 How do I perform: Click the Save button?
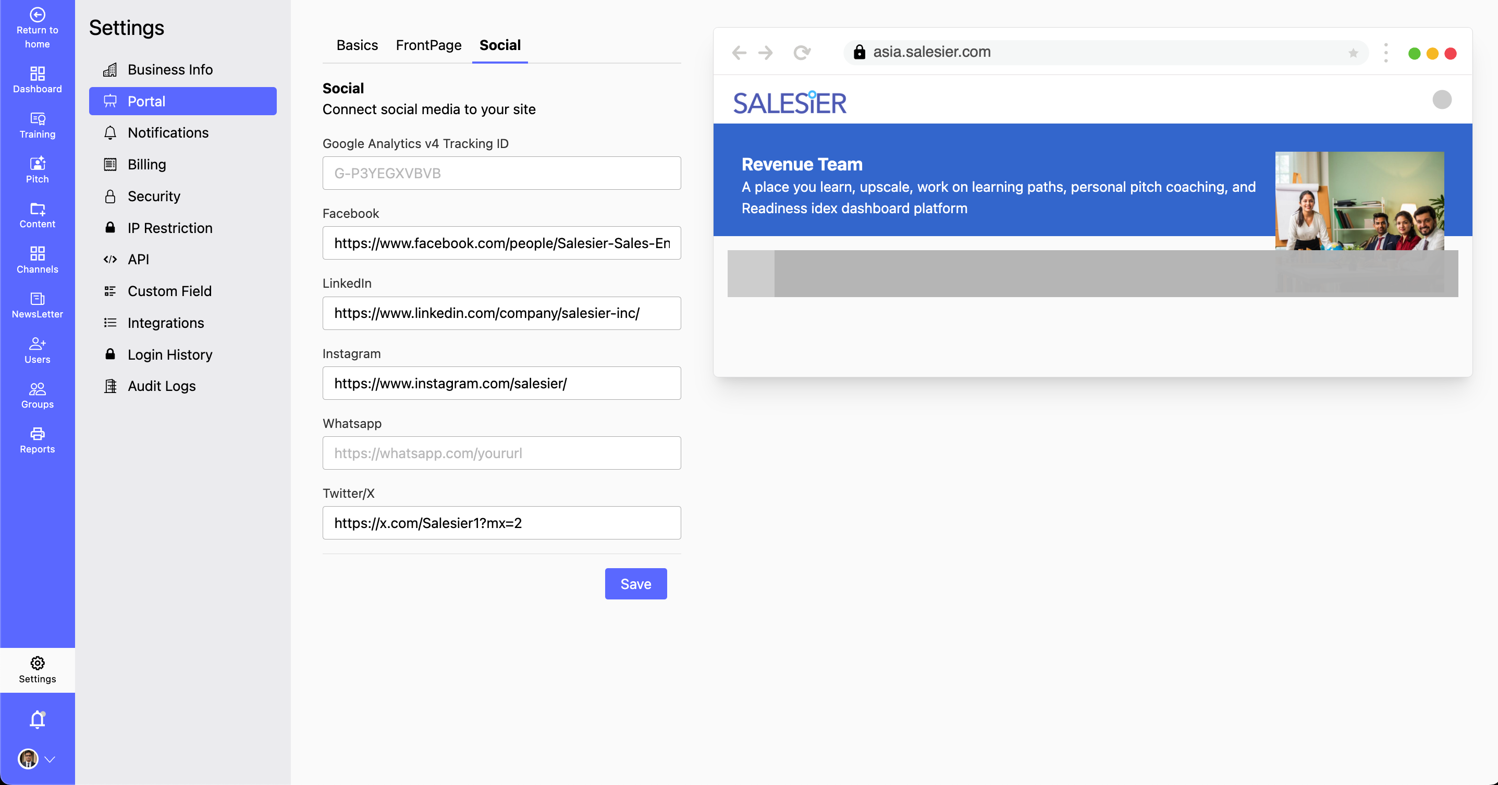pyautogui.click(x=635, y=584)
